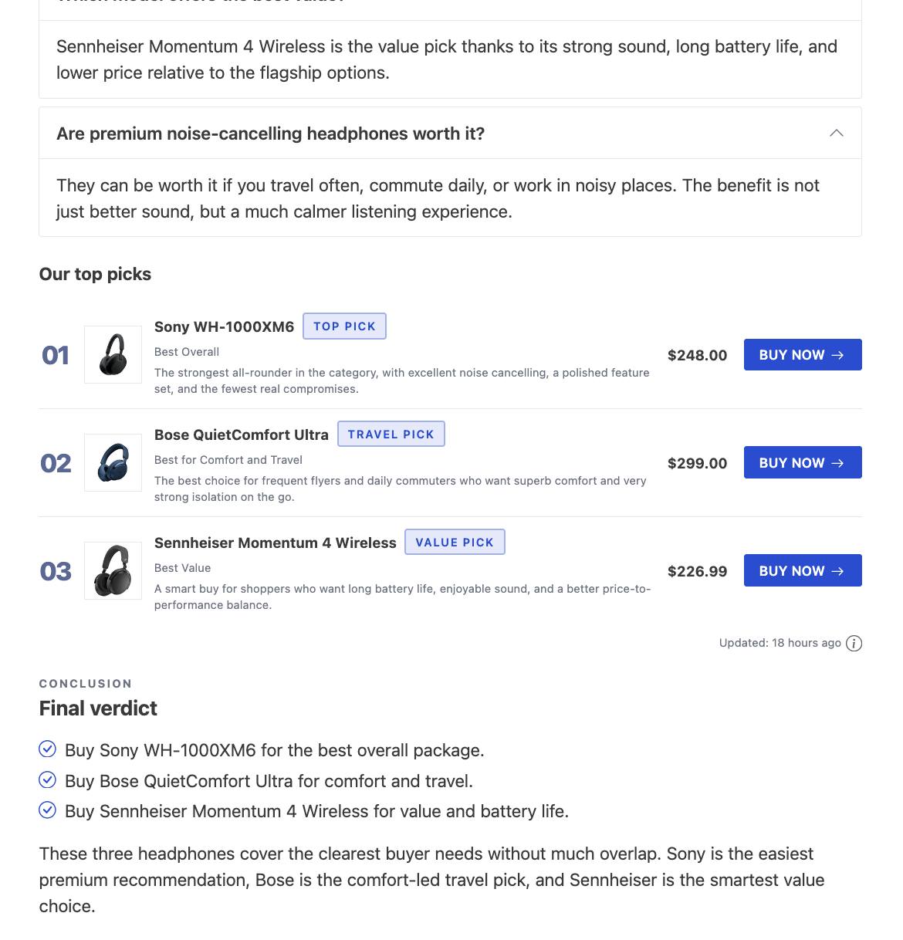Image resolution: width=903 pixels, height=940 pixels.
Task: Click BUY NOW for the Sennheiser Momentum 4
Action: (x=803, y=570)
